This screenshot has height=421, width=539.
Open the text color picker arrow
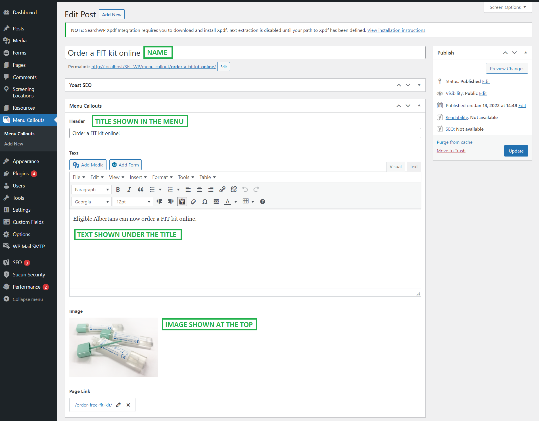coord(236,202)
